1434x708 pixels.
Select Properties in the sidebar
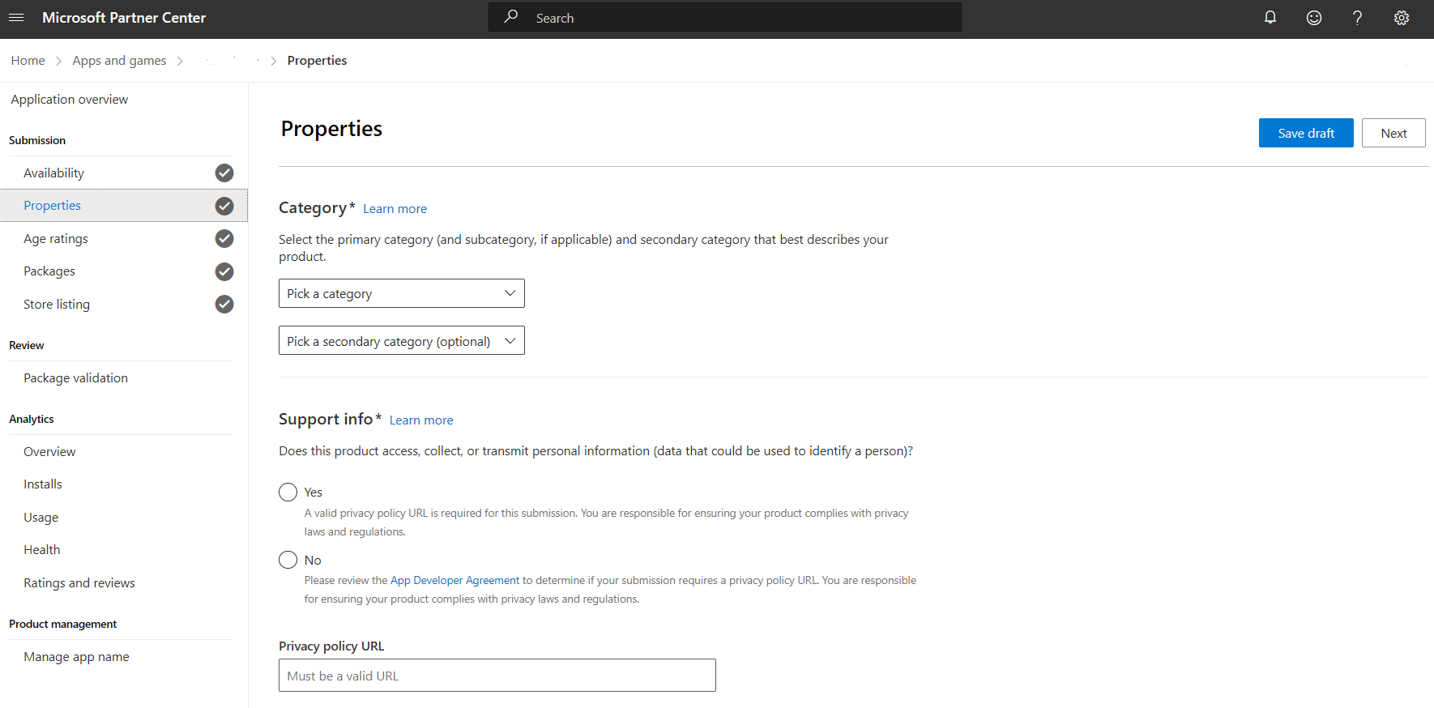click(x=124, y=206)
